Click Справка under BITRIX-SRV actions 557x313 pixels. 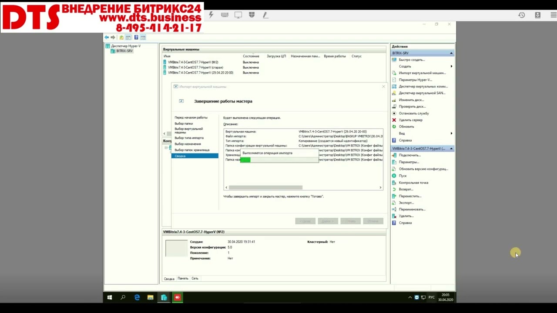coord(405,140)
